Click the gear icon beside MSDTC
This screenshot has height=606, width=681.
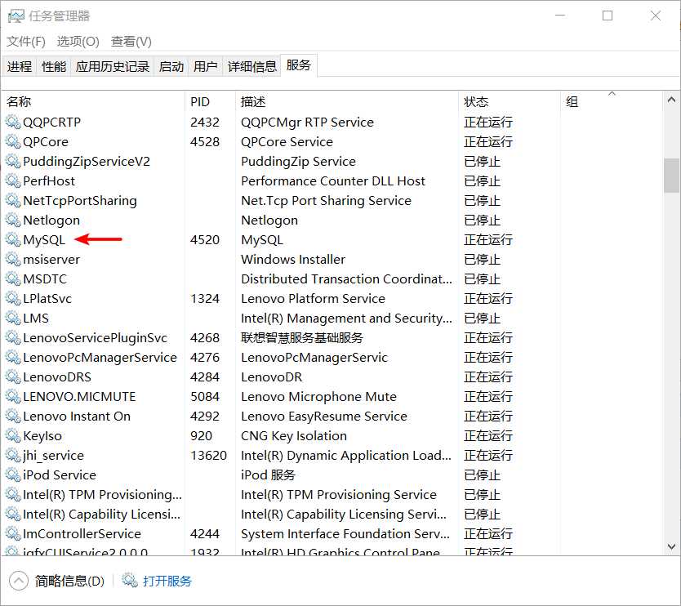[x=13, y=278]
